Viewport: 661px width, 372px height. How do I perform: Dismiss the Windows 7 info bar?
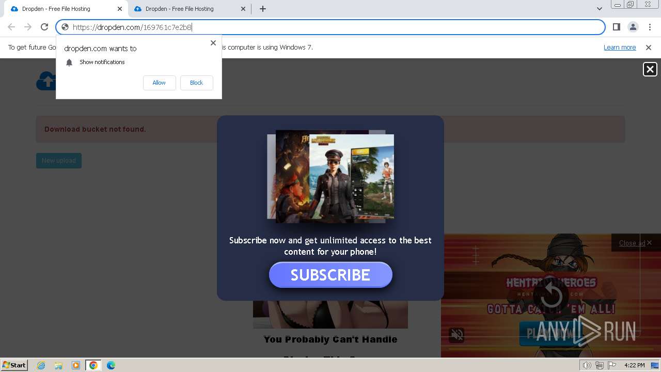tap(649, 47)
